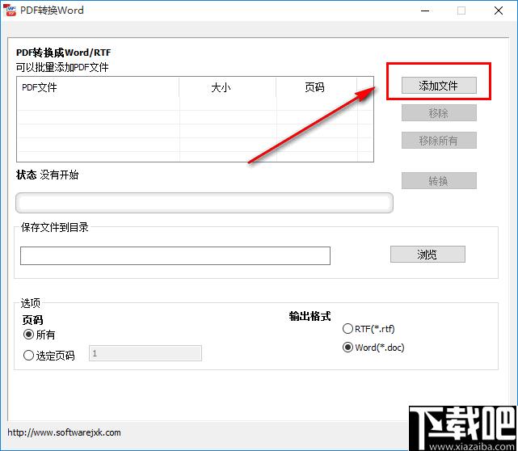Viewport: 518px width, 451px height.
Task: Click the selected page number field
Action: click(x=145, y=353)
